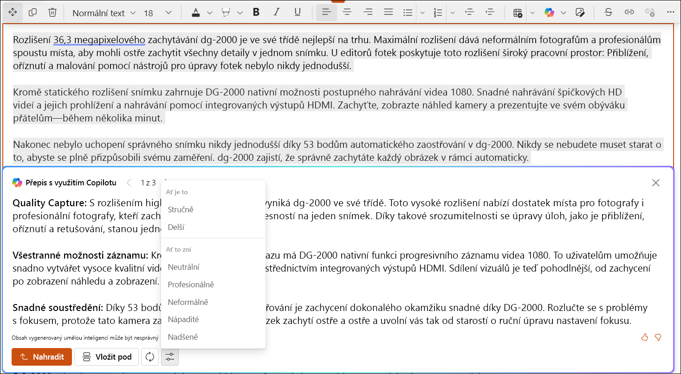Image resolution: width=681 pixels, height=374 pixels.
Task: Apply font color with the A icon
Action: pos(196,13)
